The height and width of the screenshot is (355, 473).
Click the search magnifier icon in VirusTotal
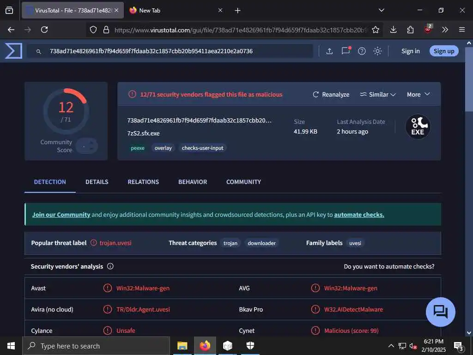39,52
